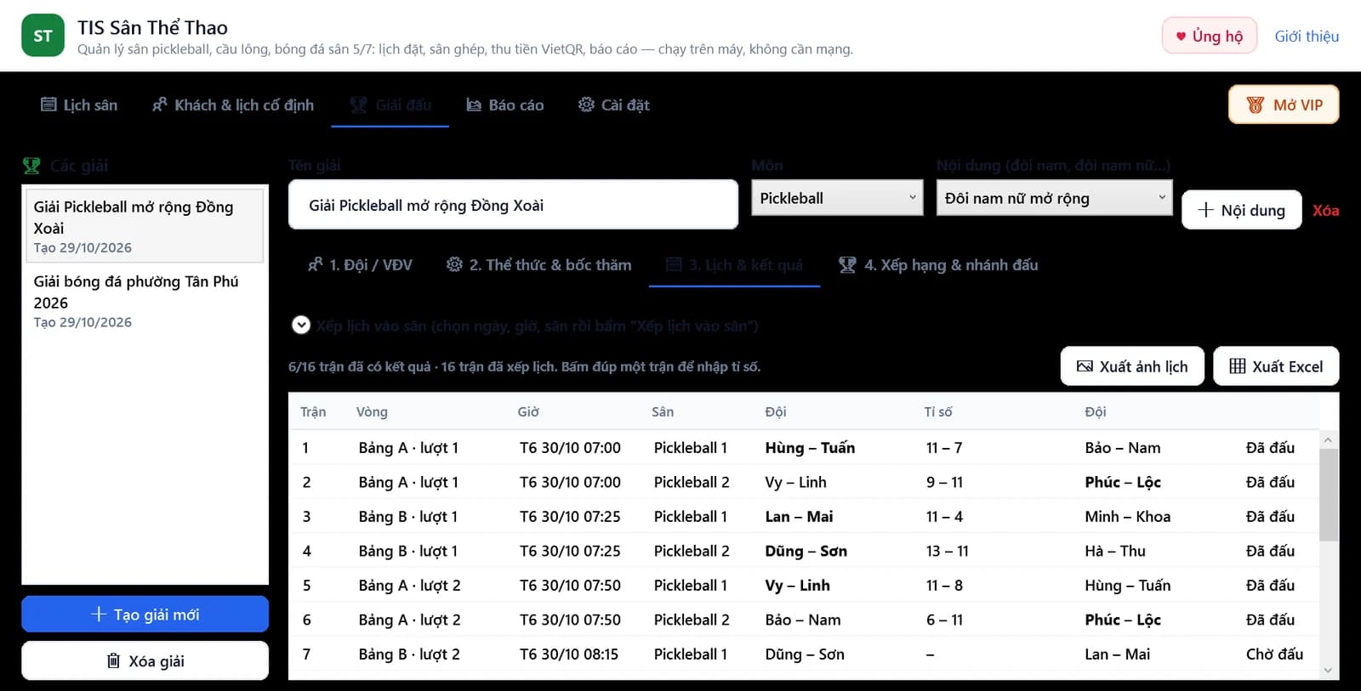The height and width of the screenshot is (691, 1361).
Task: Click Minh – Khoa in match 3
Action: pyautogui.click(x=1127, y=516)
